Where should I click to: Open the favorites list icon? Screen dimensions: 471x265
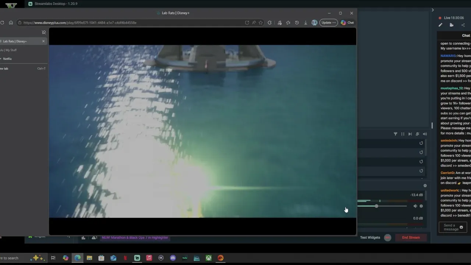coord(288,22)
